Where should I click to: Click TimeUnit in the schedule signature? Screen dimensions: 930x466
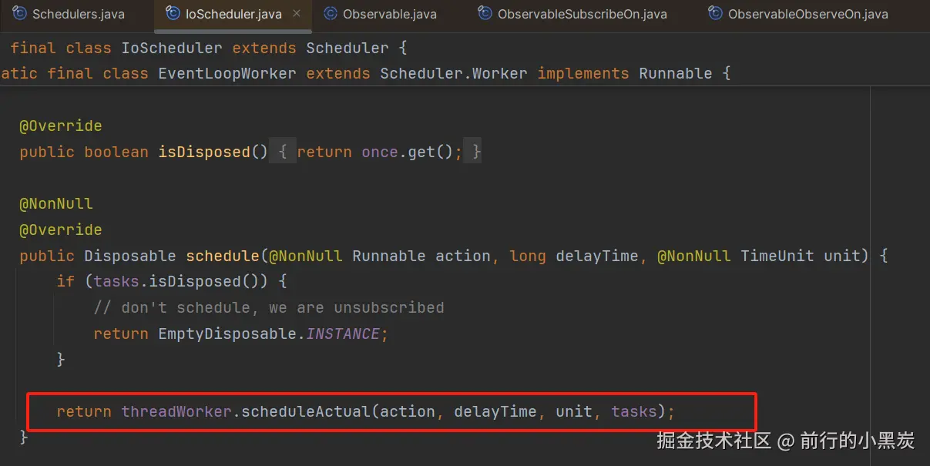777,256
